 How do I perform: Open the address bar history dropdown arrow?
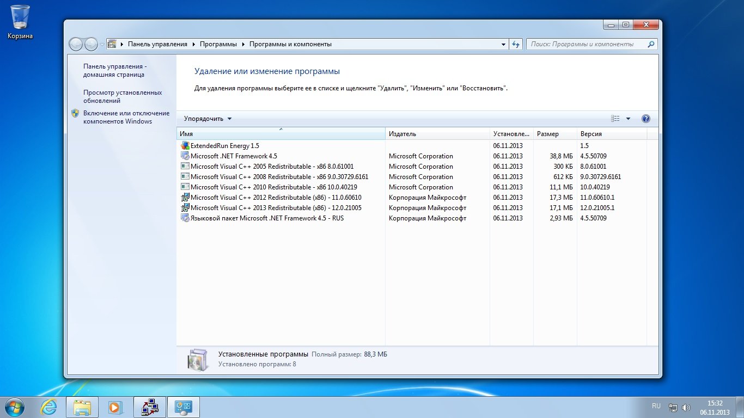click(x=503, y=44)
